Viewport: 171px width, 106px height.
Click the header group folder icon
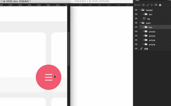point(143,10)
